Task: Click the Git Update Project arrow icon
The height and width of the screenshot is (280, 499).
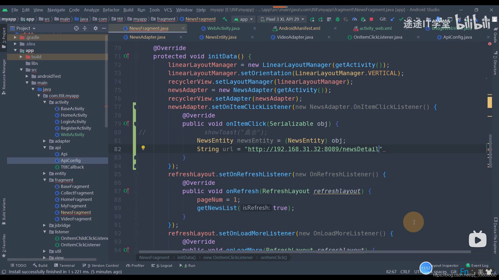Action: (393, 19)
